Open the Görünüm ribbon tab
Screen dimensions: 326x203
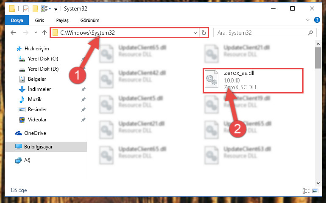[x=90, y=20]
